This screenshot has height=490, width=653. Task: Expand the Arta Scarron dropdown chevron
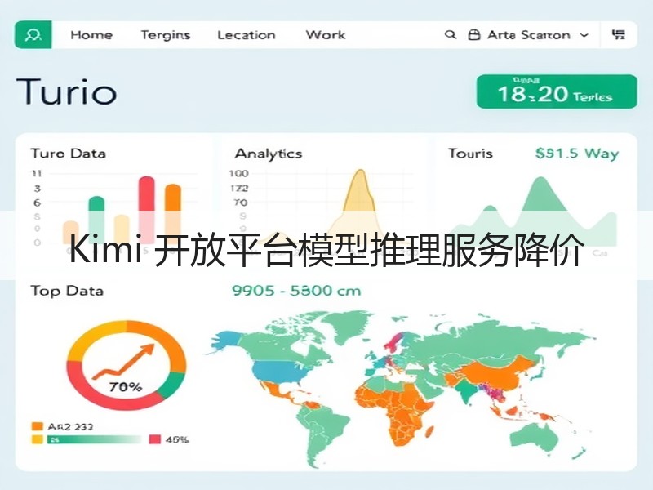pyautogui.click(x=584, y=35)
